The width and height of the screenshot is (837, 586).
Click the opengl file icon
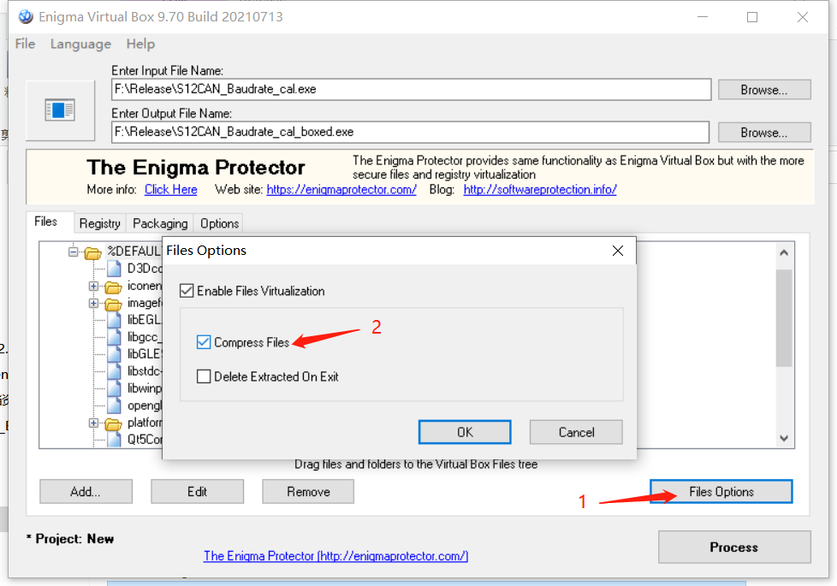[x=114, y=405]
